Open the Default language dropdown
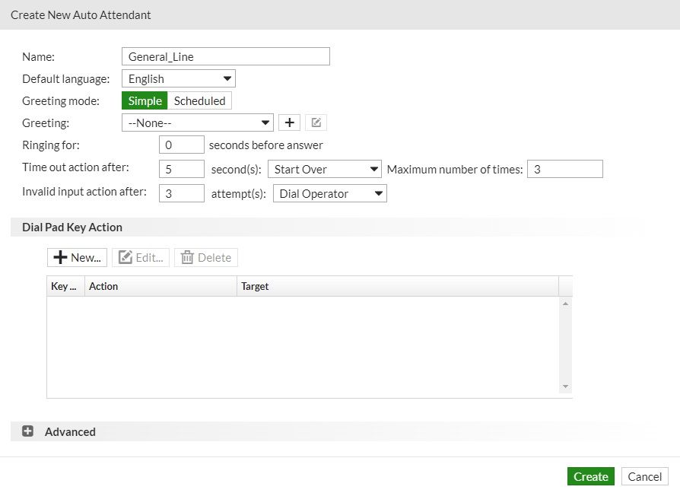Screen dimensions: 680x493 pos(179,78)
